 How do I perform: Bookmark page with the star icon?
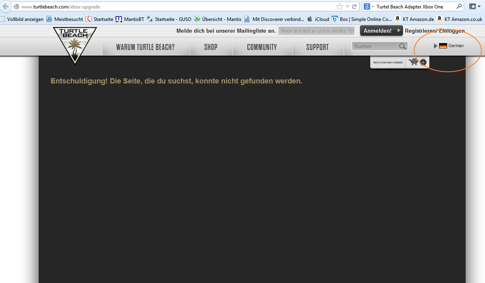[340, 6]
